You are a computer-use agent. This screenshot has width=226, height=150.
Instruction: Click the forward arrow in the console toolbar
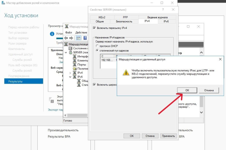(x=71, y=38)
